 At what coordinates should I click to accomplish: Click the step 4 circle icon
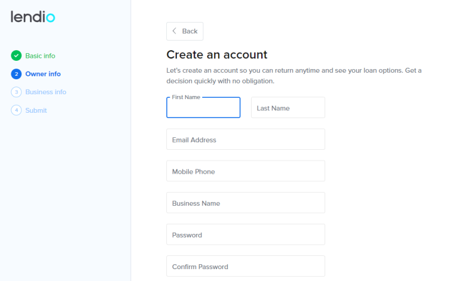click(16, 110)
